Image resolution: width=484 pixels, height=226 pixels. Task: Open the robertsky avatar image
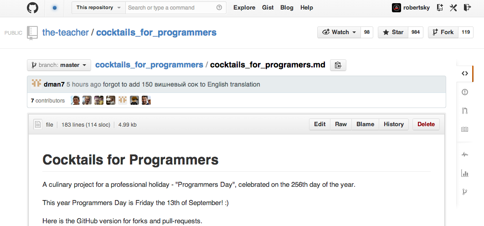pos(396,8)
